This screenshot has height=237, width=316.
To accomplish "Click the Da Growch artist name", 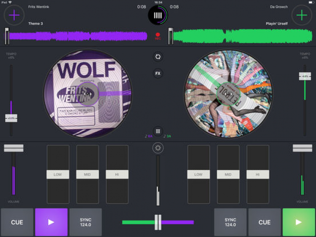I will click(x=279, y=7).
